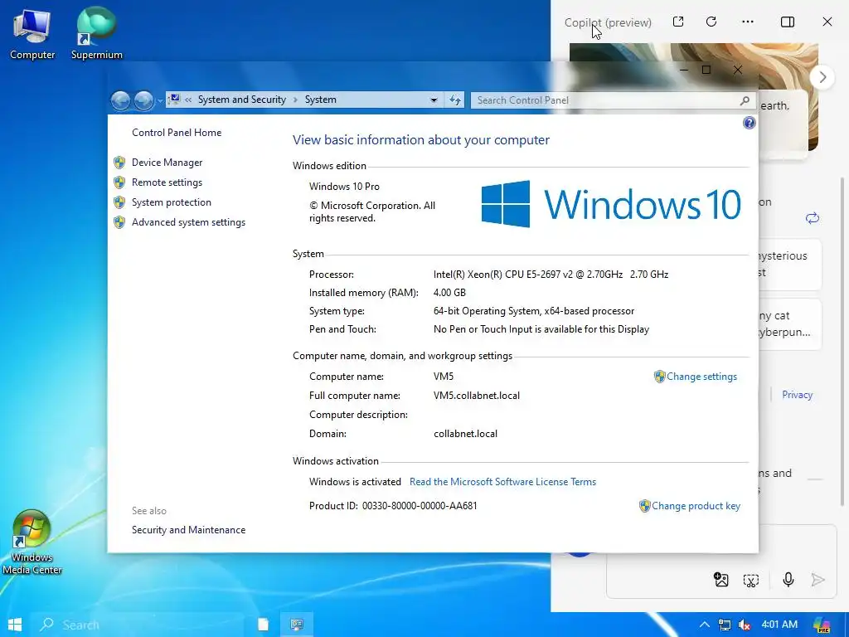Click the magnifier icon in Control Panel search
The height and width of the screenshot is (637, 849).
[745, 100]
